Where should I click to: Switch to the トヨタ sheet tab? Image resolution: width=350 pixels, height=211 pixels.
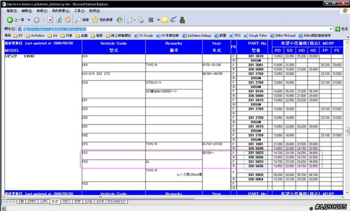21,202
